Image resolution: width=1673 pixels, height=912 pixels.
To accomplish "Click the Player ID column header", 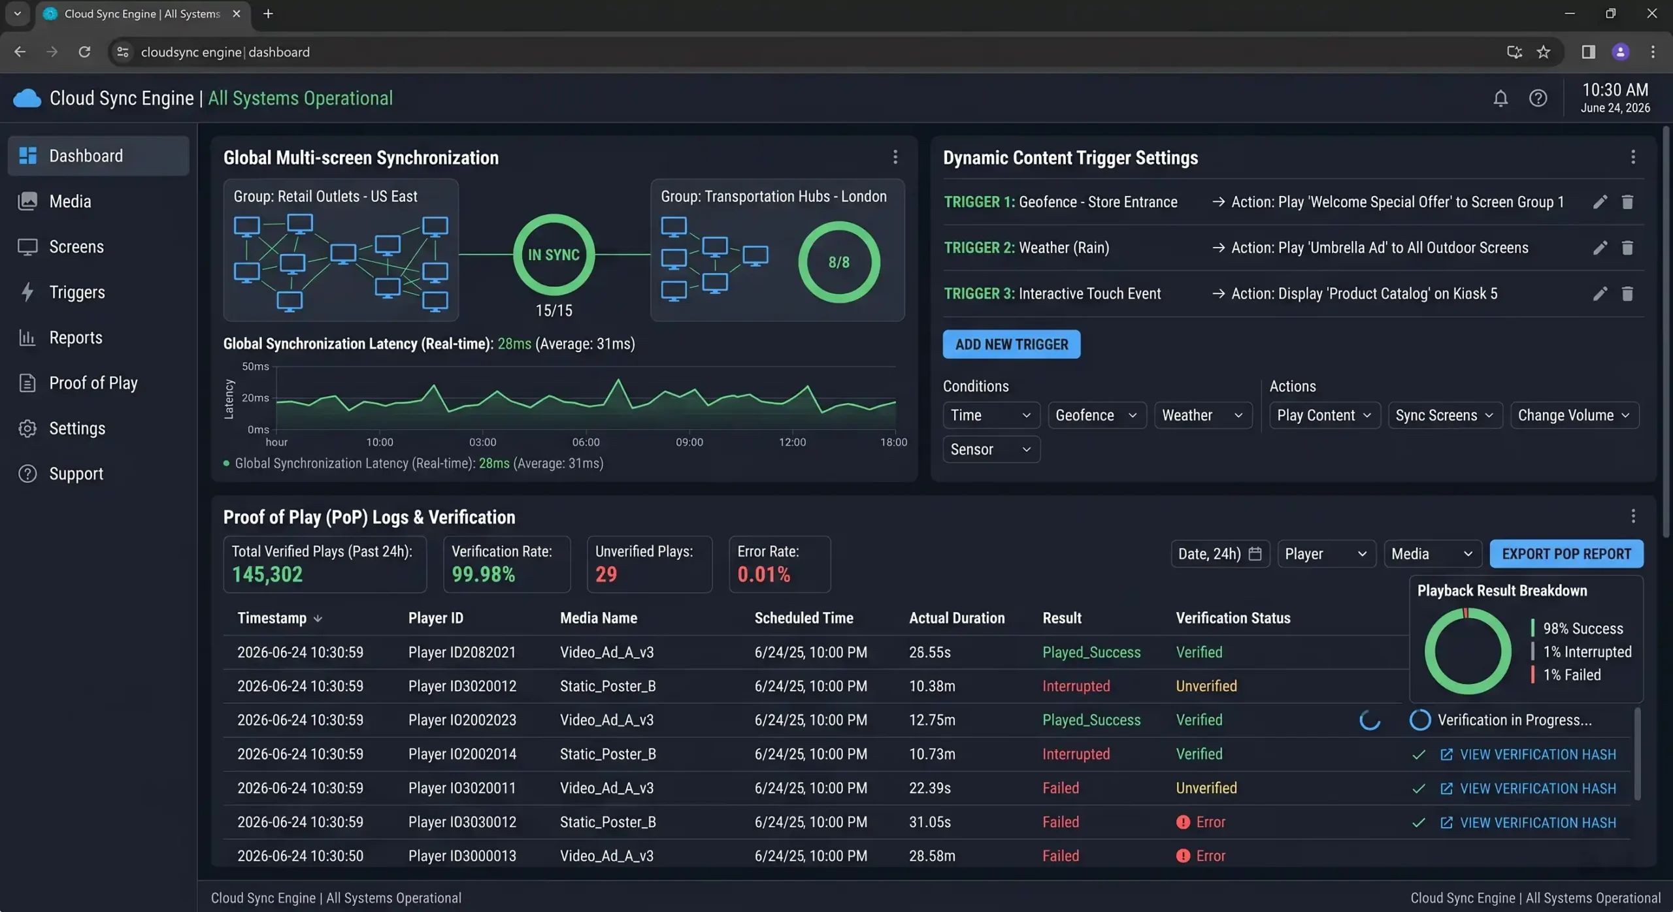I will coord(436,618).
